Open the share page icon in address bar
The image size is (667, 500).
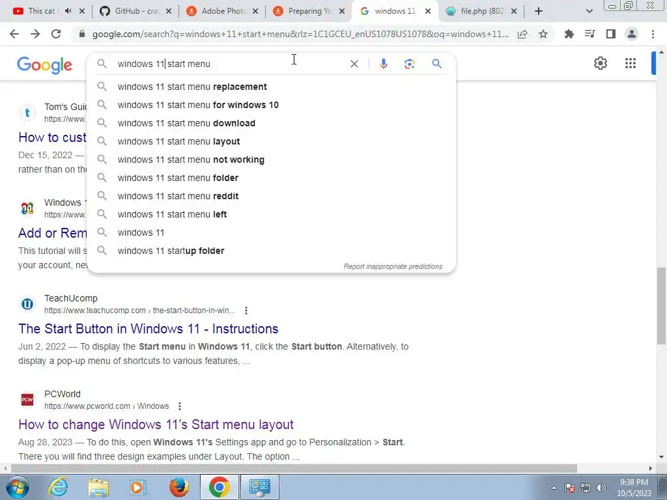522,34
